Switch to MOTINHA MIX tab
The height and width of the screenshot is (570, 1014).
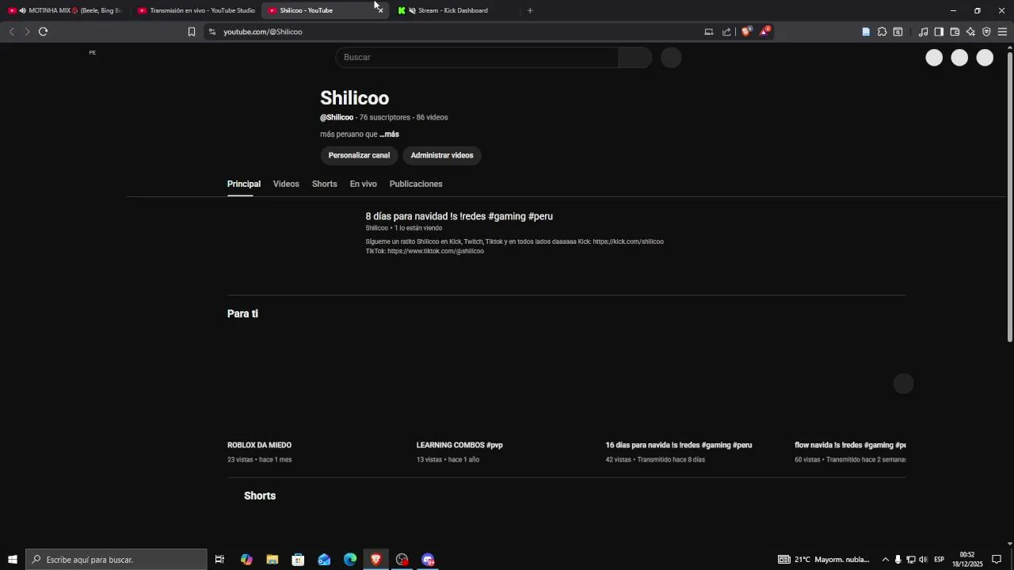(66, 10)
